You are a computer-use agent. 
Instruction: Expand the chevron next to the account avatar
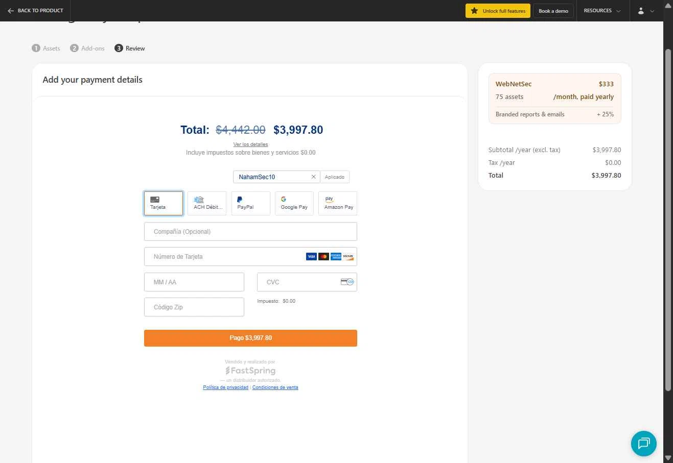[652, 11]
